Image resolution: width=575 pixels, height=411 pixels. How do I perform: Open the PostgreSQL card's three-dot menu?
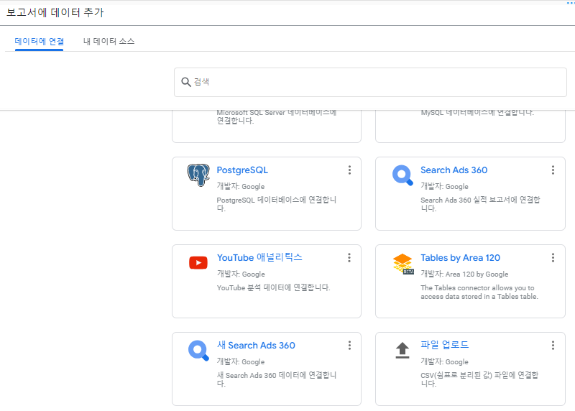point(349,170)
